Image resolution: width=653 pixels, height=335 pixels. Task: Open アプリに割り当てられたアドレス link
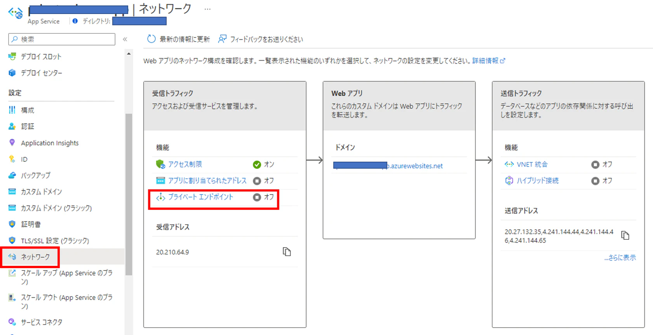point(207,181)
